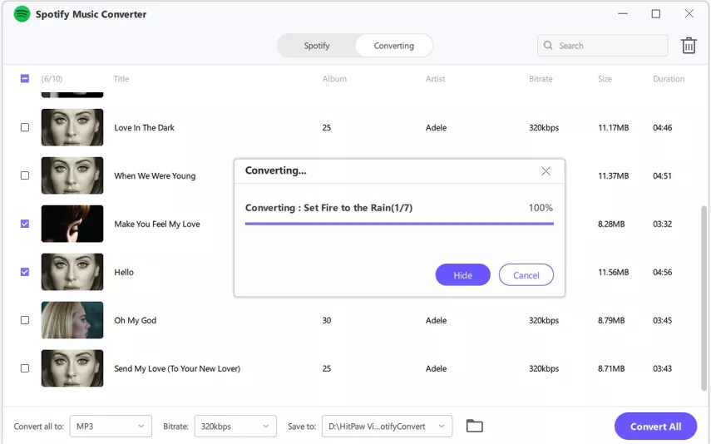This screenshot has width=711, height=444.
Task: Uncheck the Make You Feel My Love checkbox
Action: pos(25,224)
